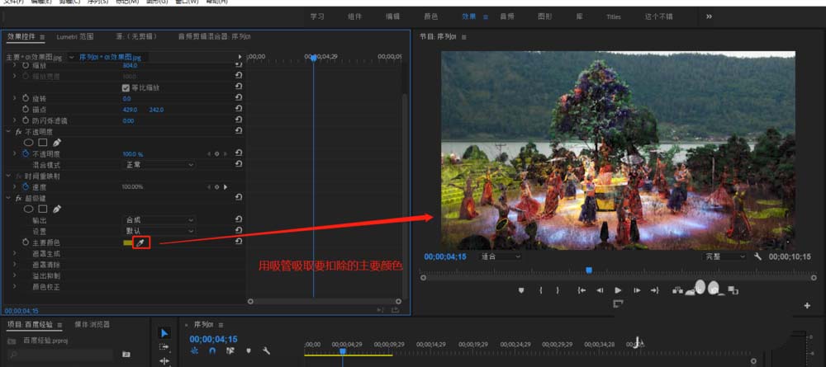Image resolution: width=826 pixels, height=367 pixels.
Task: Reset the 主要颜色 parameter
Action: 239,242
